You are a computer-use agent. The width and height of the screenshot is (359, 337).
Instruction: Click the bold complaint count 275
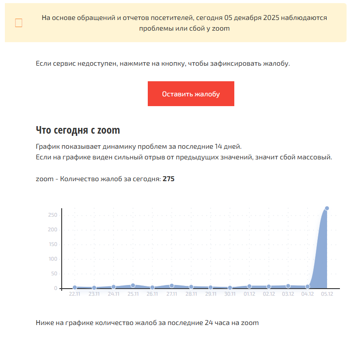(x=169, y=179)
